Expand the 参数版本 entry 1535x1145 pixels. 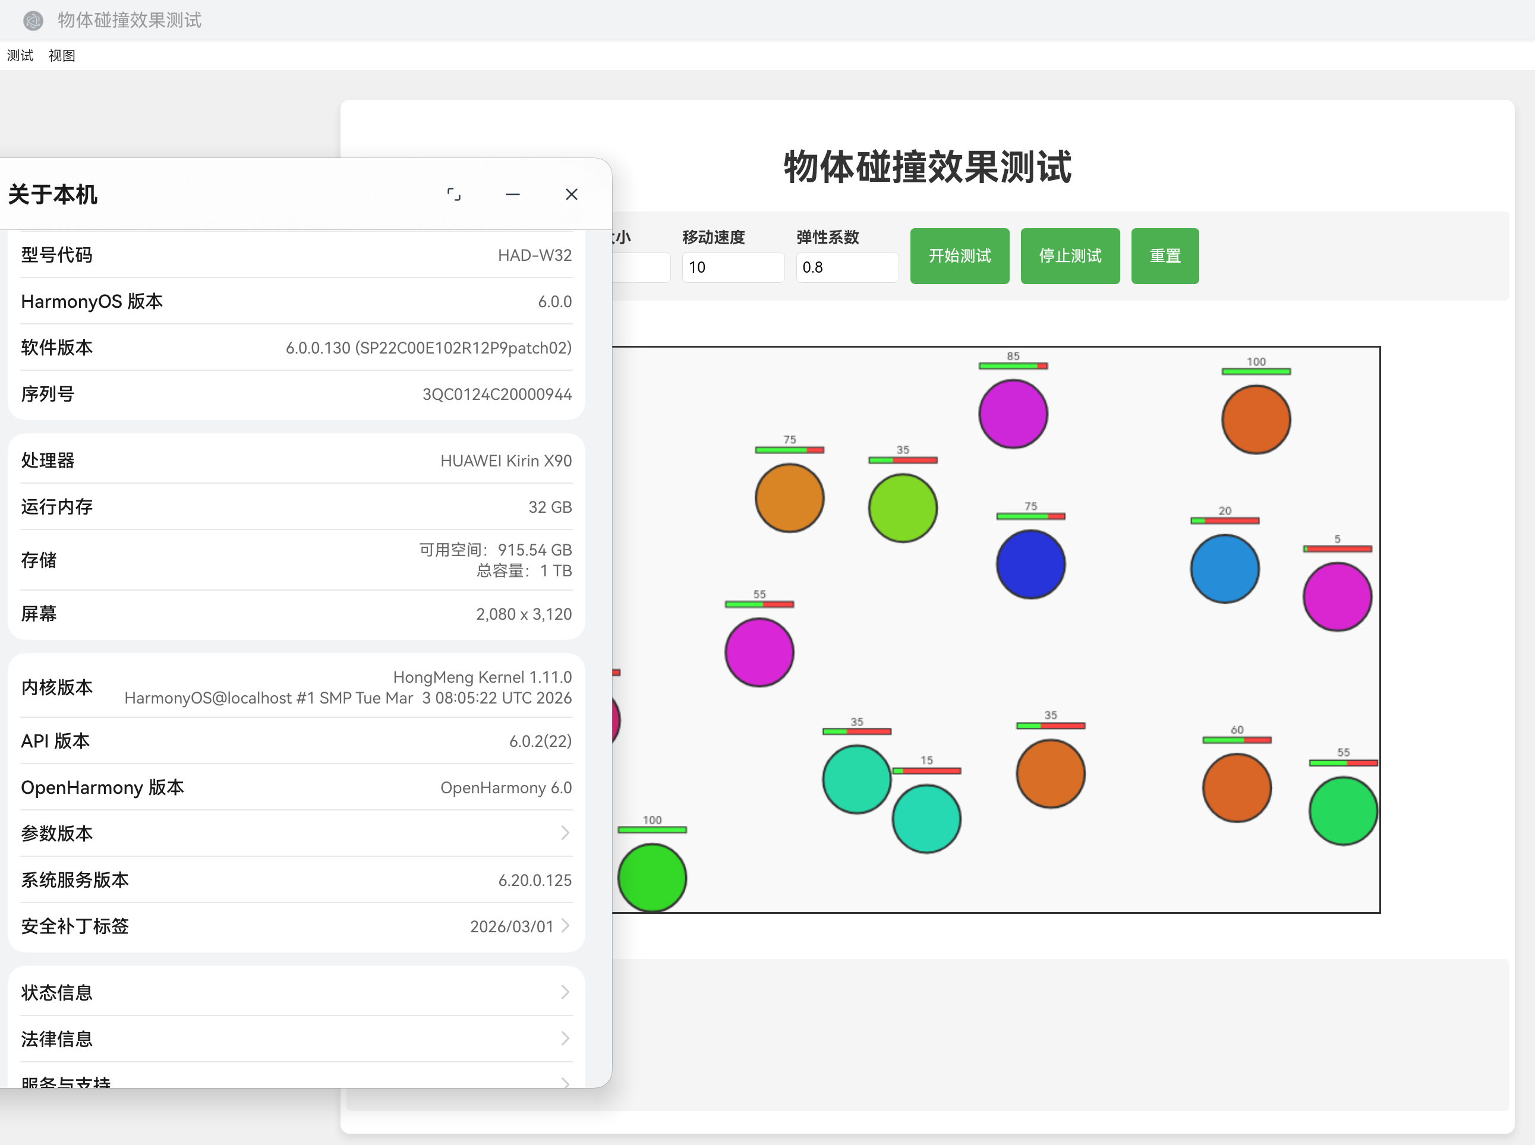point(564,833)
